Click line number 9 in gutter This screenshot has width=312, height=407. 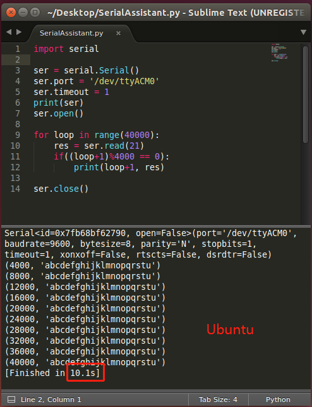pyautogui.click(x=18, y=135)
